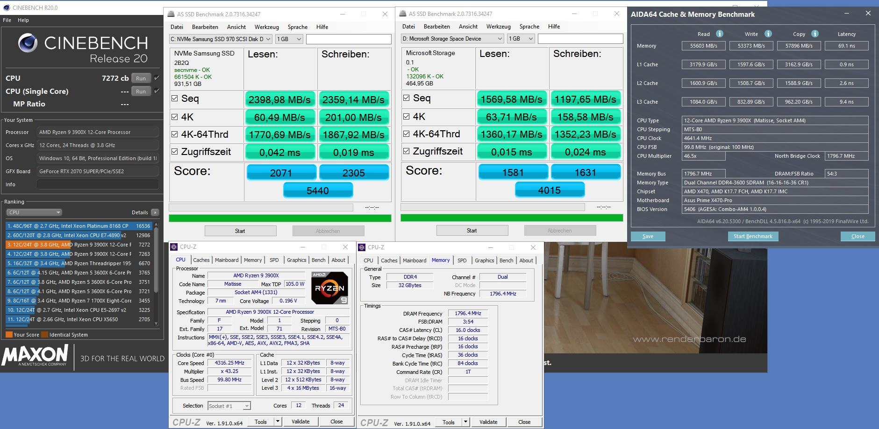Image resolution: width=879 pixels, height=429 pixels.
Task: Uncheck the Seq test for the Microsoft Storage device
Action: coord(406,98)
